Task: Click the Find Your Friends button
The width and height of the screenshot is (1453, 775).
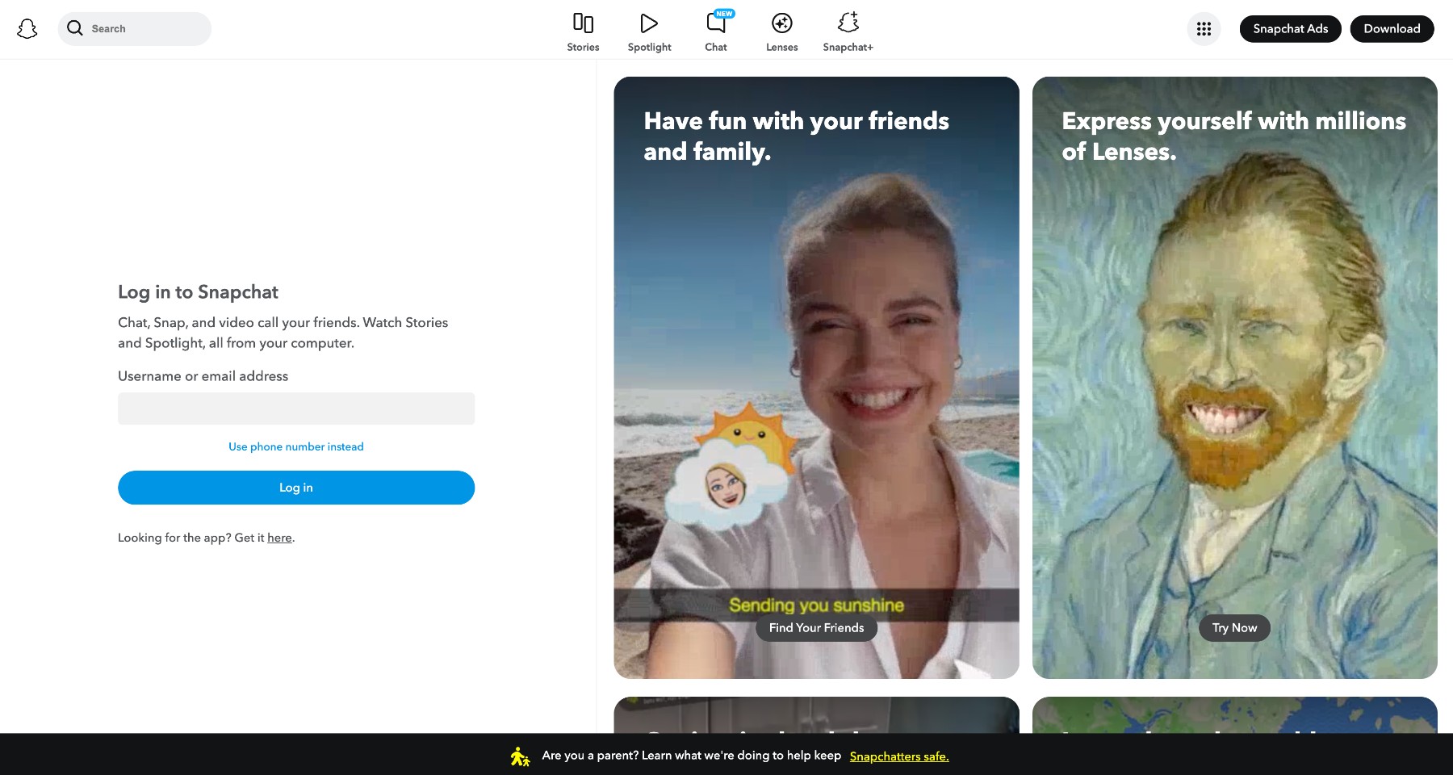Action: coord(816,628)
